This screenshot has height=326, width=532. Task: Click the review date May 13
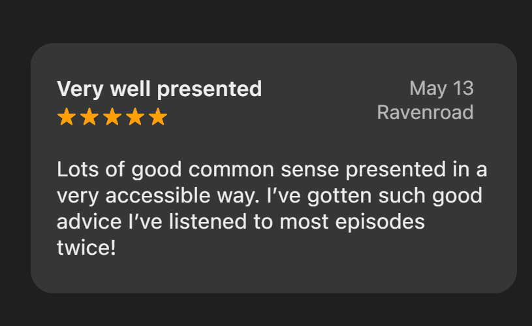(441, 89)
